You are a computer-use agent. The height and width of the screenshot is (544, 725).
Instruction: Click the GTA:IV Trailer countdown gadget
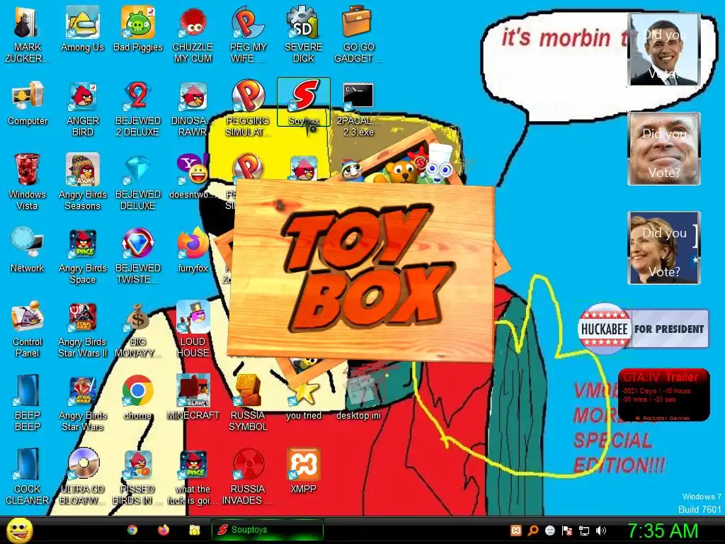663,395
